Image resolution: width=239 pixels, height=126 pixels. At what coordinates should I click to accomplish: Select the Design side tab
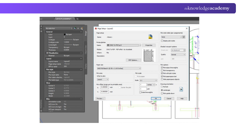click(86, 33)
